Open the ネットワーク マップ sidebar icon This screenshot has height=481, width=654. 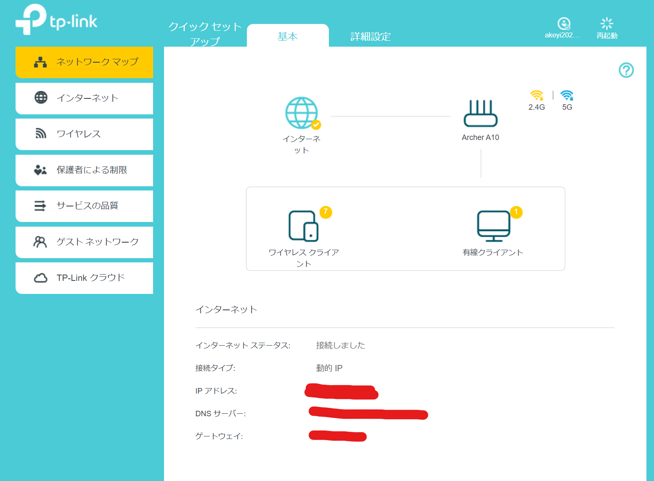[x=40, y=62]
